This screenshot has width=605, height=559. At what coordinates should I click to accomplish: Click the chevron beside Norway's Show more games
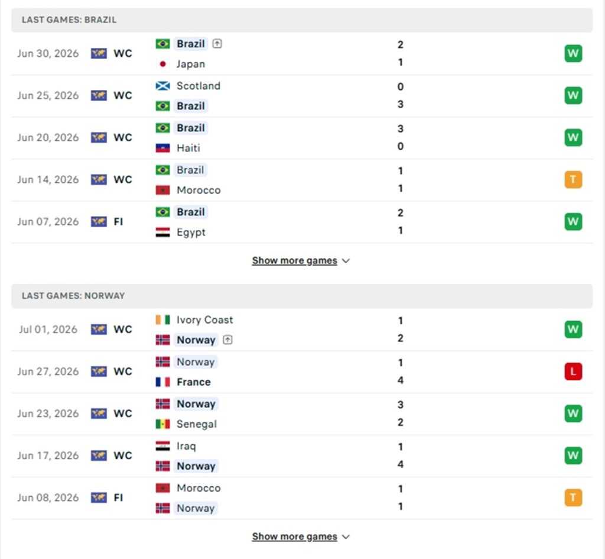pyautogui.click(x=346, y=537)
